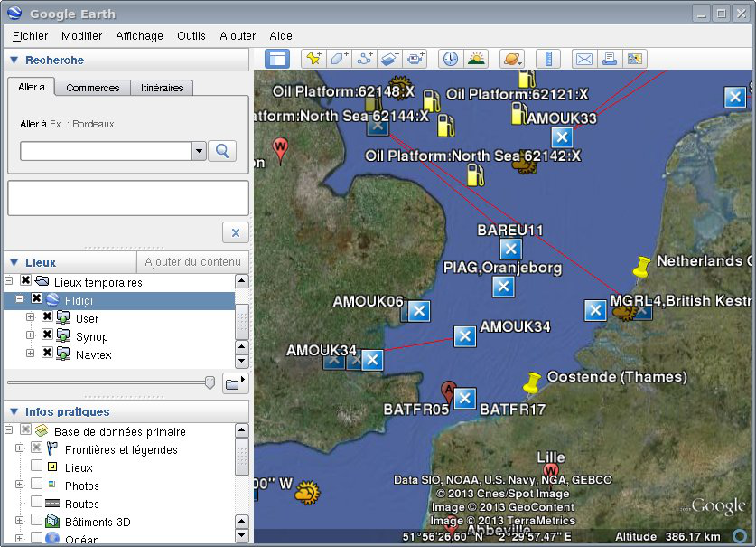
Task: Record a tour with the camera icon
Action: 415,59
